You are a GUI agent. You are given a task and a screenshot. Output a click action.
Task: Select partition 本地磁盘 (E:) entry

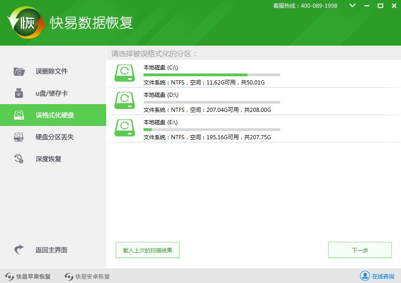click(x=205, y=129)
